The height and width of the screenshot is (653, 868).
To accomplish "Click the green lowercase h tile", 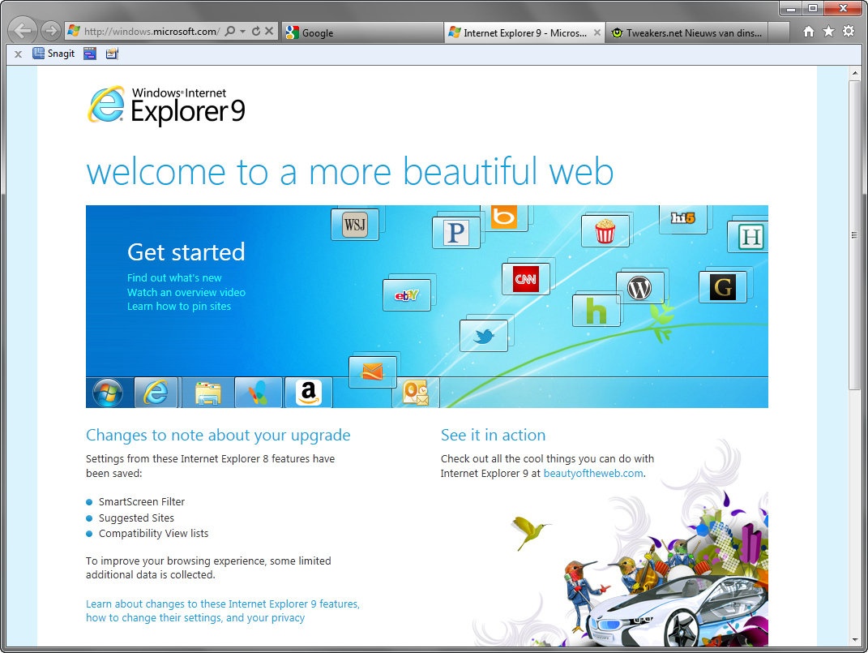I will pyautogui.click(x=596, y=311).
